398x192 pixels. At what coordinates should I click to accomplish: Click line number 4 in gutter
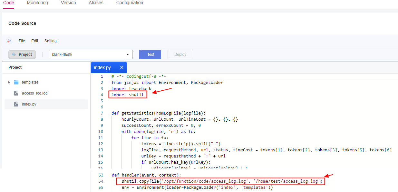point(102,95)
